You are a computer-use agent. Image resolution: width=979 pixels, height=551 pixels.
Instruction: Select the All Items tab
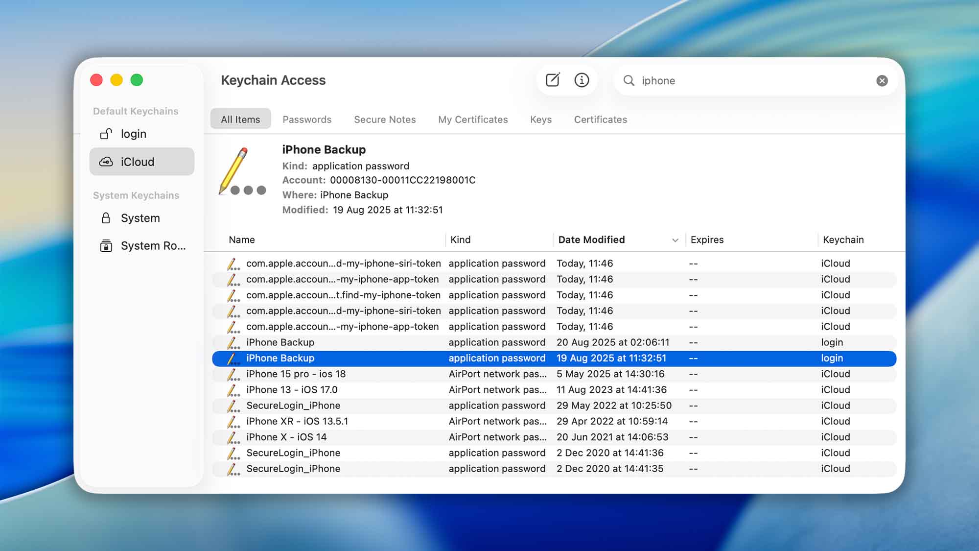coord(240,119)
